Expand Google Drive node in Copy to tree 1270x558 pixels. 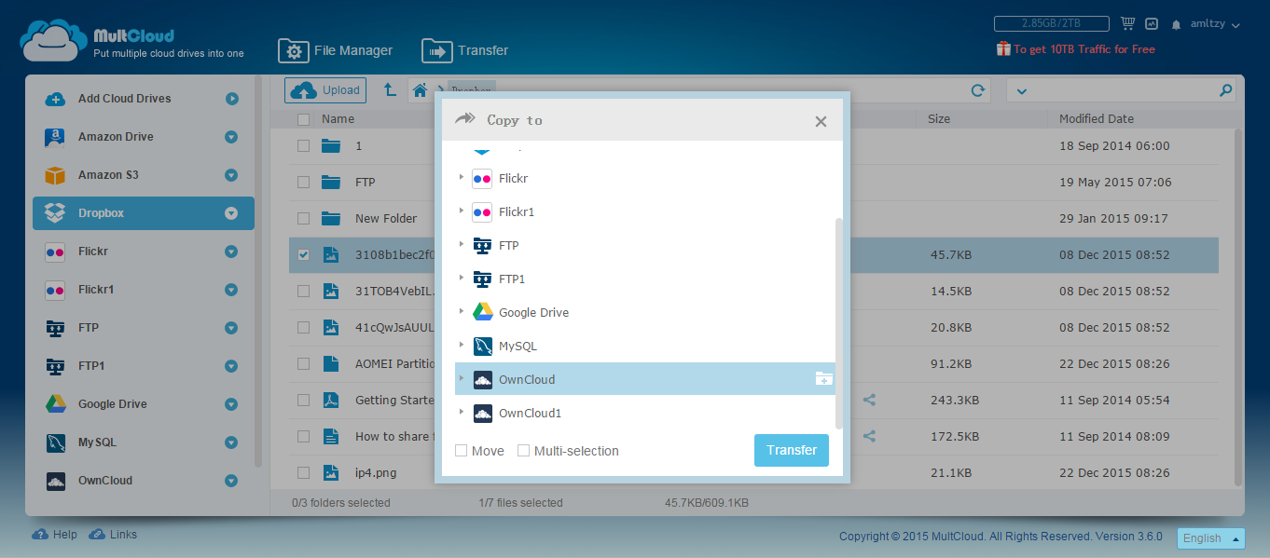(462, 311)
